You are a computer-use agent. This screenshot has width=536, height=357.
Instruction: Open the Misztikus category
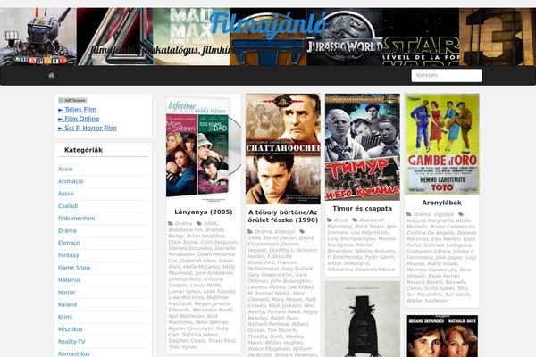click(70, 329)
